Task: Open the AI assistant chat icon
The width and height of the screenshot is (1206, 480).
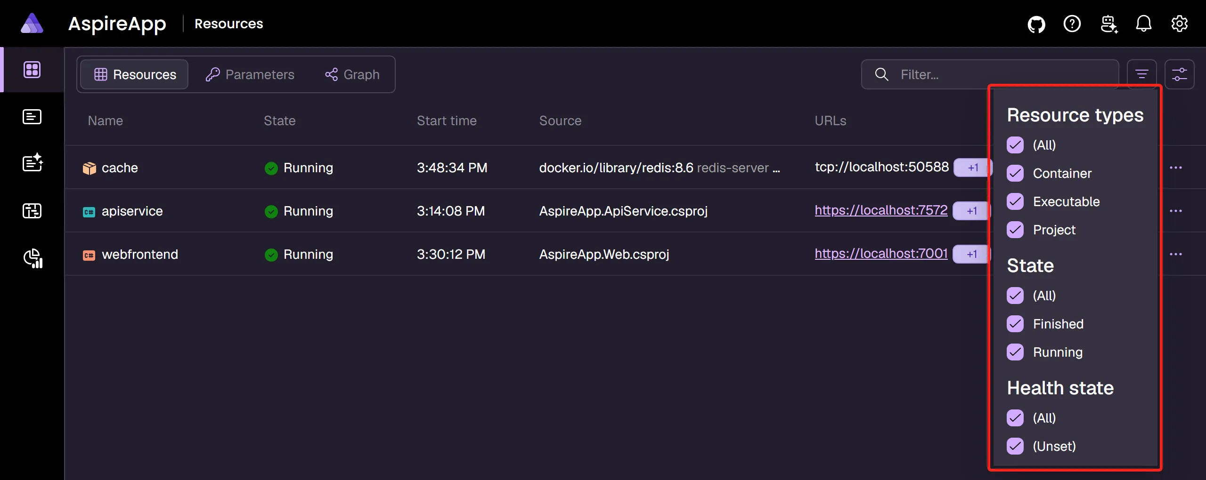Action: point(1109,24)
